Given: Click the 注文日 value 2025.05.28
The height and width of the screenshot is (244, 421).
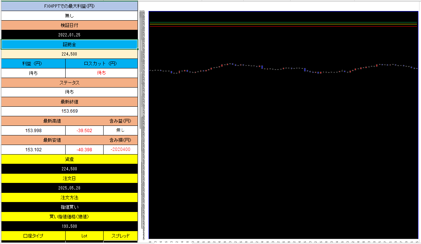Looking at the screenshot, I should click(x=69, y=188).
